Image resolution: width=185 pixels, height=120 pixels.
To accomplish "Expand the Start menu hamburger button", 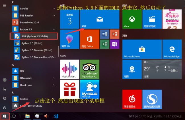I will click(x=5, y=5).
